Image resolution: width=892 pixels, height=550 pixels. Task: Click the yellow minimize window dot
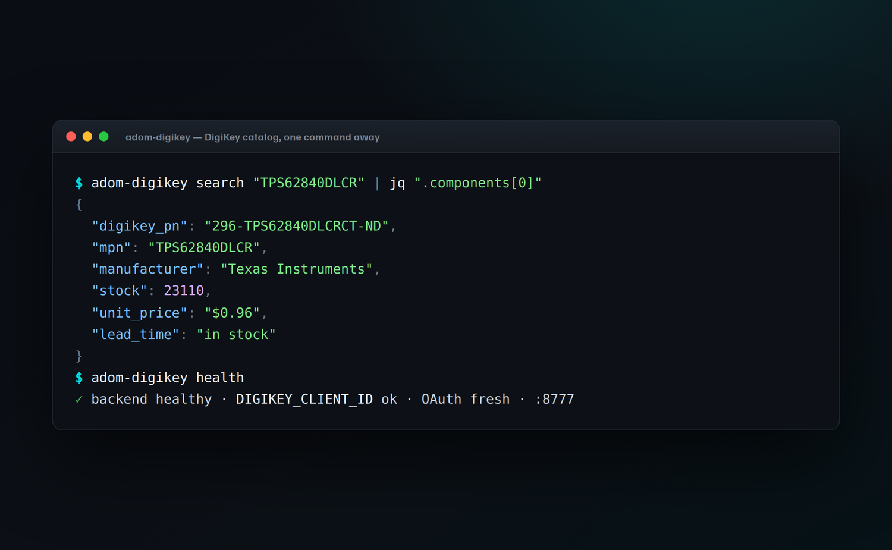point(87,137)
